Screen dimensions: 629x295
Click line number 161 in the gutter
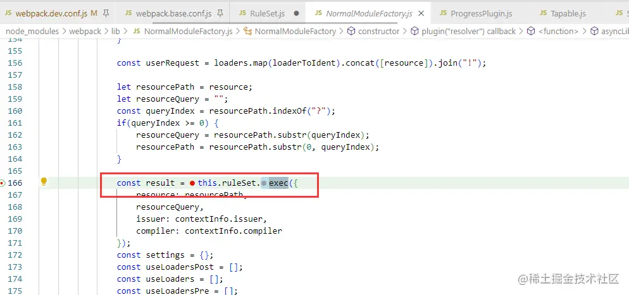15,123
